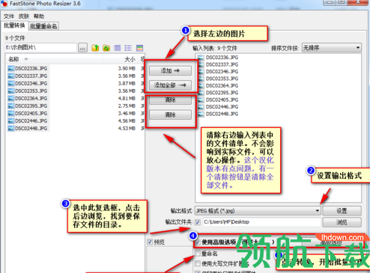Click the FastStone app icon in title bar

[x=4, y=4]
